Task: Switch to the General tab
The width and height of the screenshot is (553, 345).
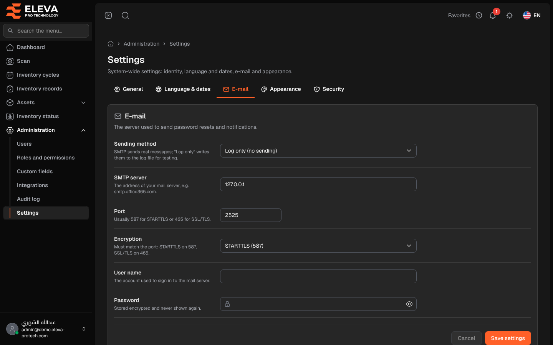Action: pos(128,89)
